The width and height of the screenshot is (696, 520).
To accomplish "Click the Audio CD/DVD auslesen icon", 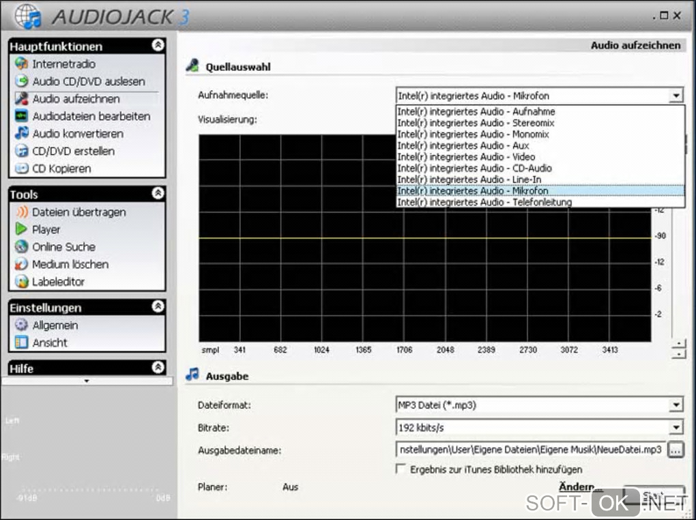I will point(22,82).
